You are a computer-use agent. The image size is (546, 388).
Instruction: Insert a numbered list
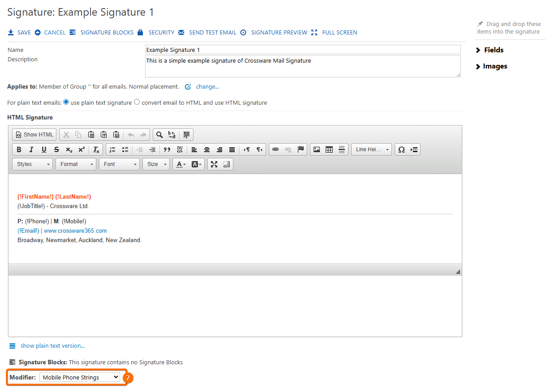112,149
